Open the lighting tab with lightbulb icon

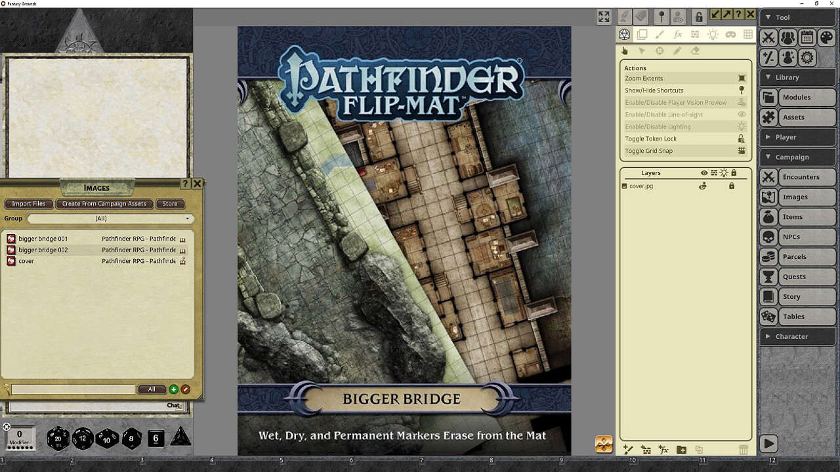coord(713,35)
